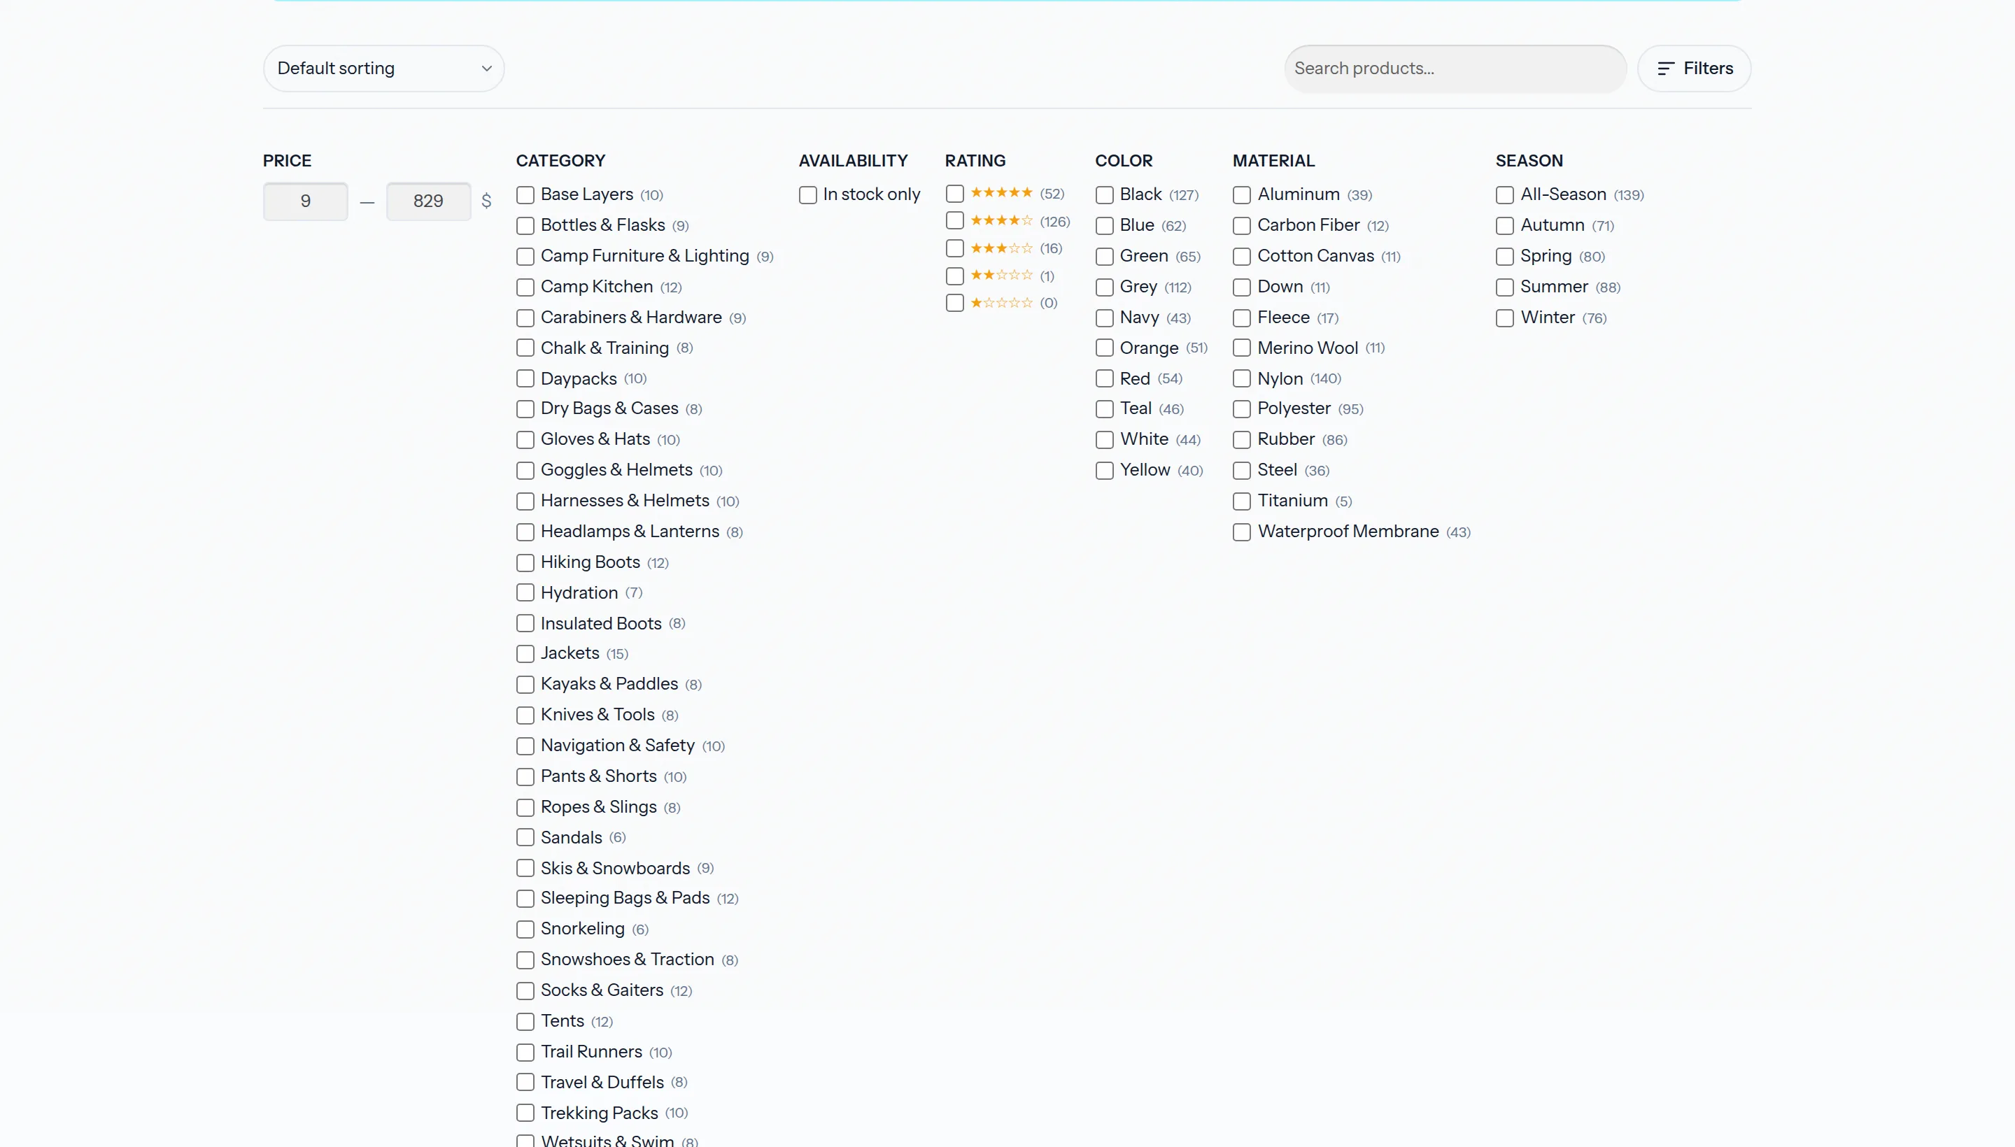Check the Titanium material filter
The image size is (2015, 1147).
(x=1242, y=501)
